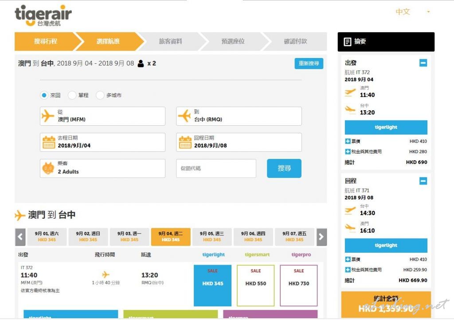The height and width of the screenshot is (320, 454).
Task: Click flight number IT 372 in results row
Action: [x=27, y=268]
